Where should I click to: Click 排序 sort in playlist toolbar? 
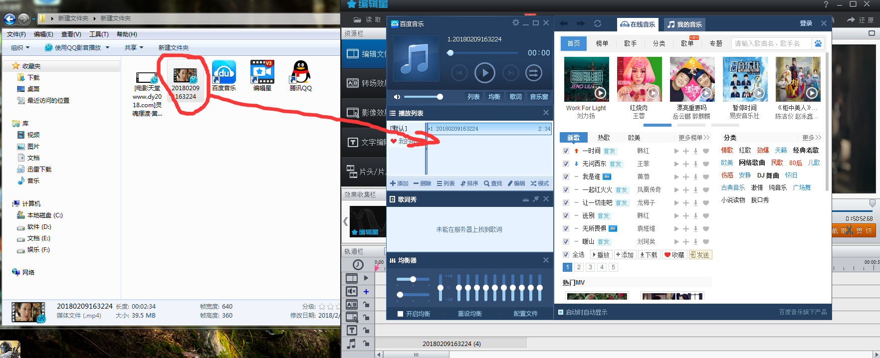pos(469,183)
